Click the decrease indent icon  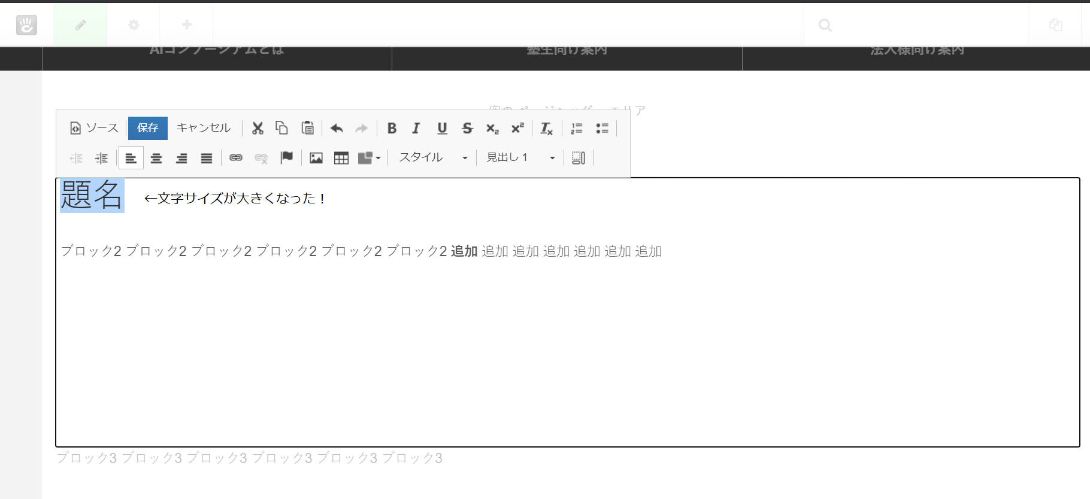[x=76, y=158]
